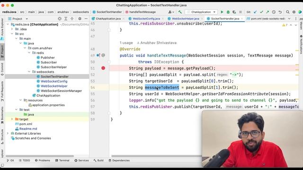Jump to previous highlighted error arrow
This screenshot has width=303, height=170.
coord(291,25)
